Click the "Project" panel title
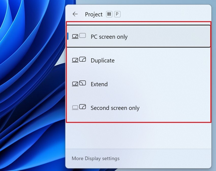 tap(94, 15)
